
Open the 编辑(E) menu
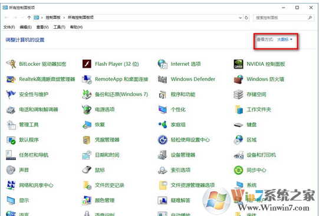[x=25, y=27]
